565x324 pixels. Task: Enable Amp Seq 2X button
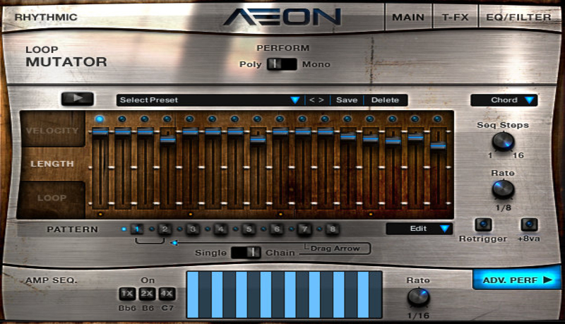147,294
